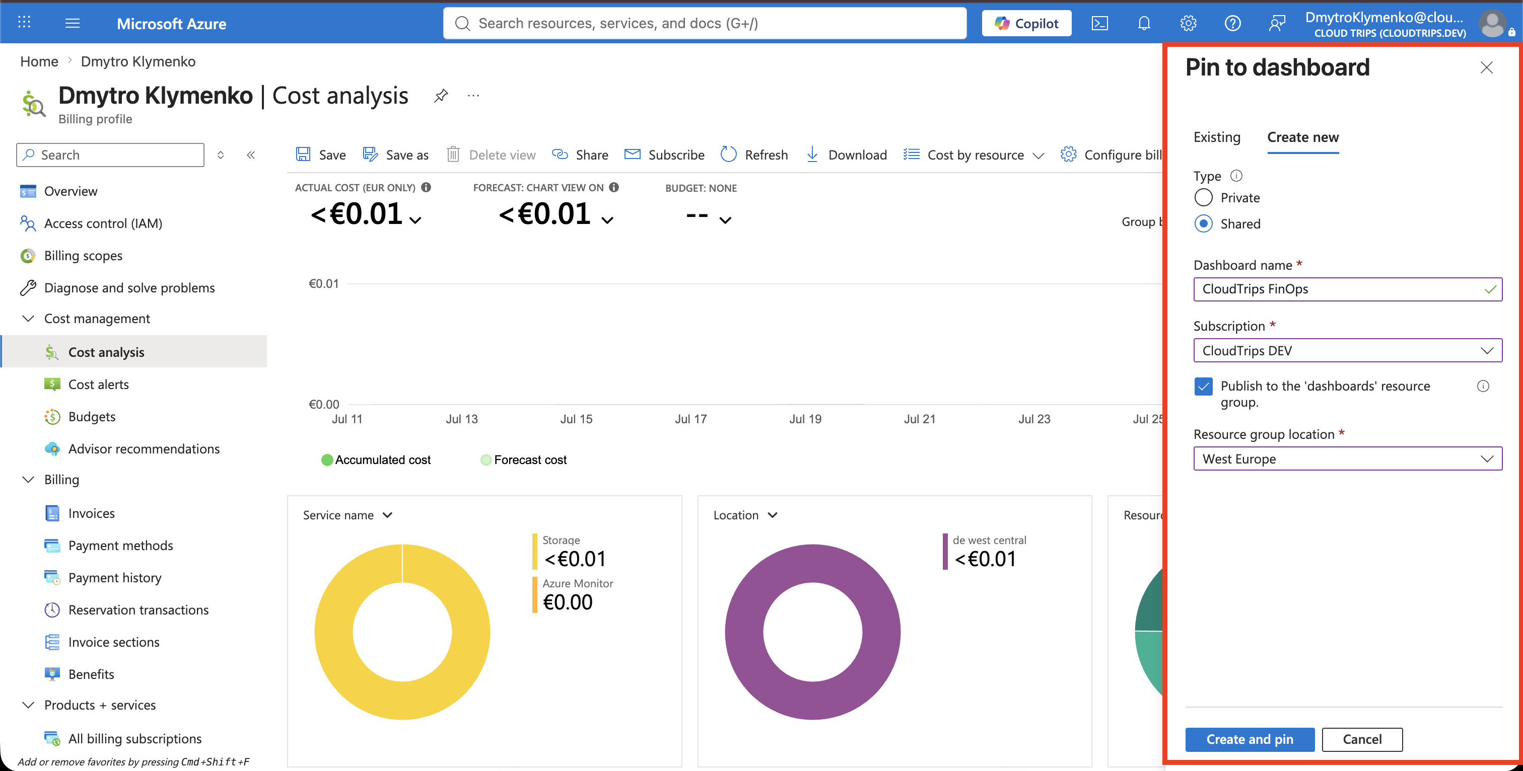The width and height of the screenshot is (1523, 771).
Task: Click the Copilot button
Action: (1026, 23)
